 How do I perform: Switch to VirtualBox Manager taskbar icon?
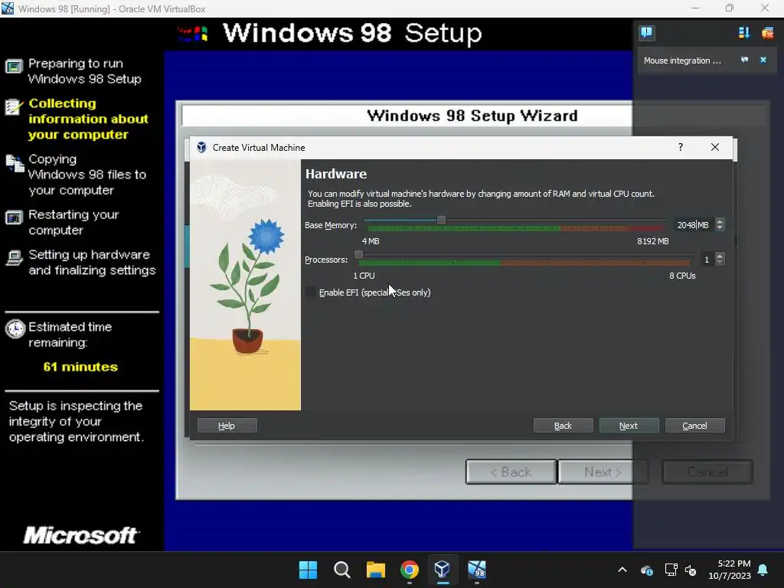[x=443, y=570]
